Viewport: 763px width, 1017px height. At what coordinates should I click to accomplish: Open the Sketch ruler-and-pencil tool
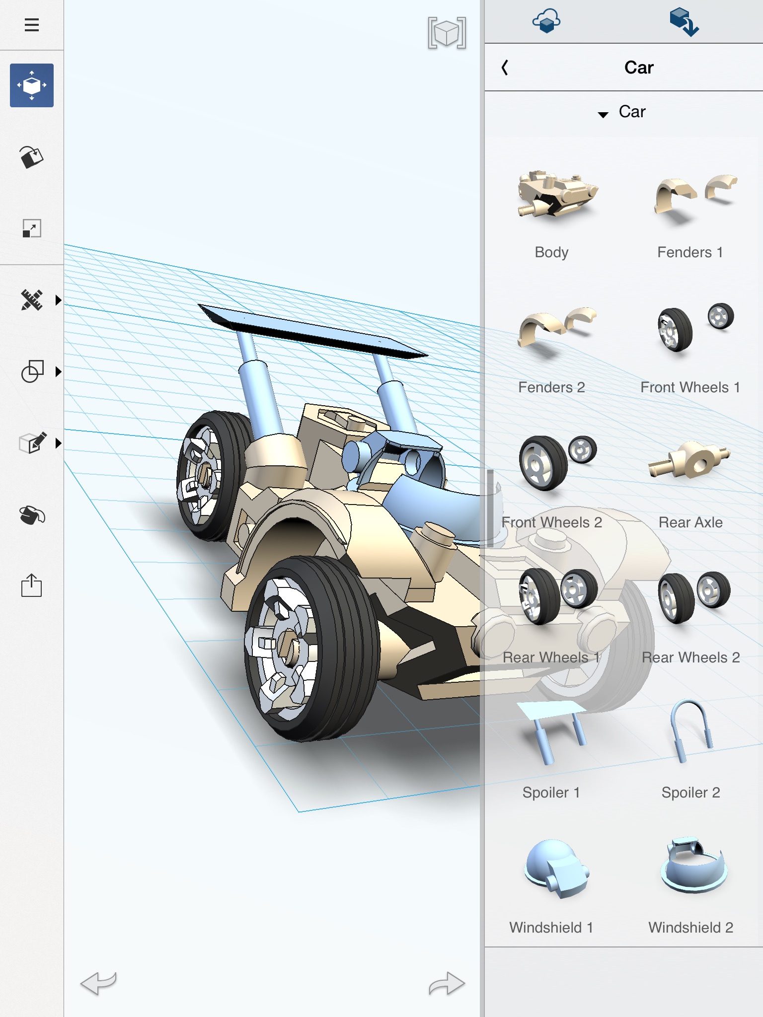coord(32,300)
